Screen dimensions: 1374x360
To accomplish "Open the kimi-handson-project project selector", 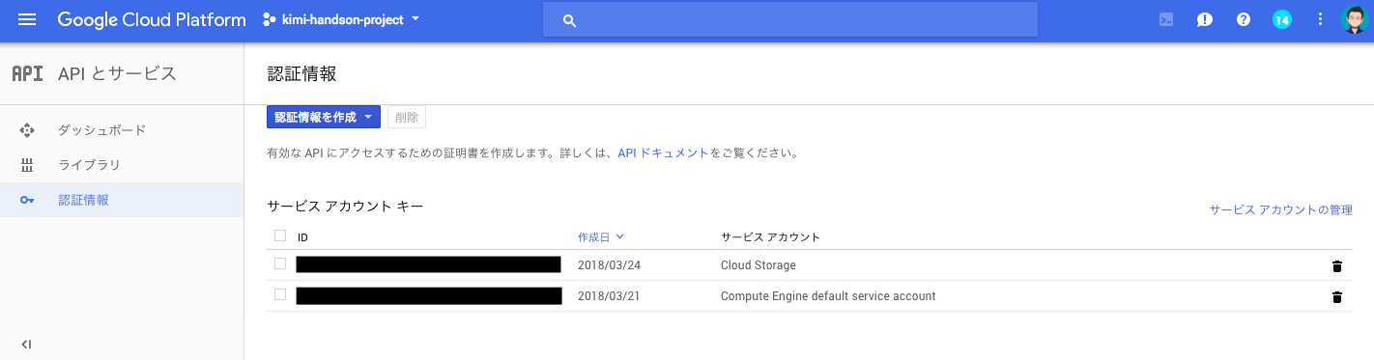I will point(341,19).
